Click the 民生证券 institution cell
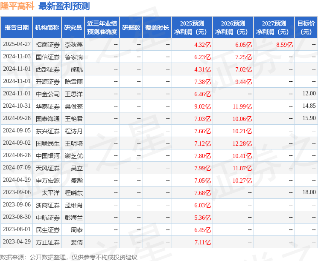The width and height of the screenshot is (318, 261). pyautogui.click(x=48, y=230)
